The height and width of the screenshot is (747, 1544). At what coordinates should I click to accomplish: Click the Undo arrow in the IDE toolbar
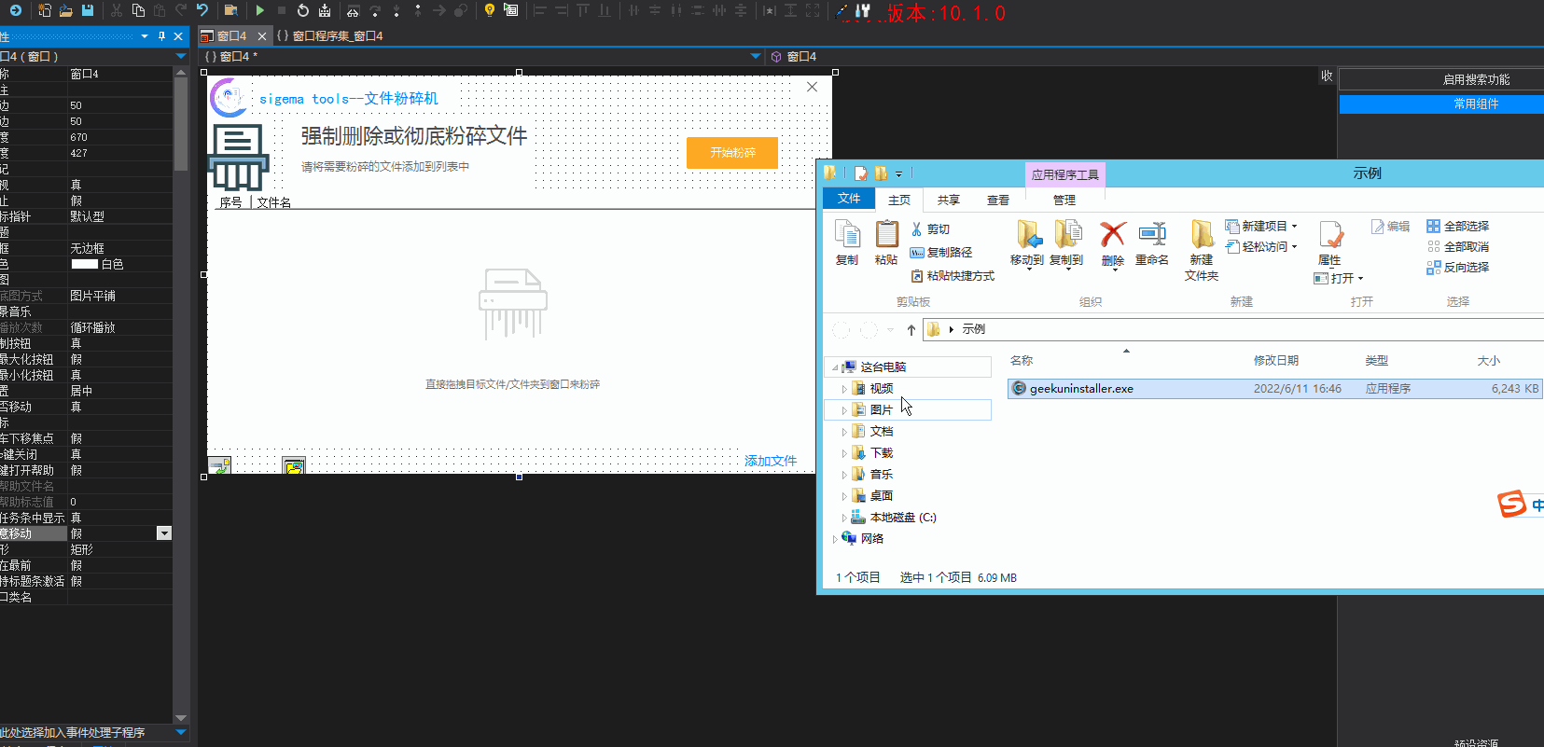point(202,10)
